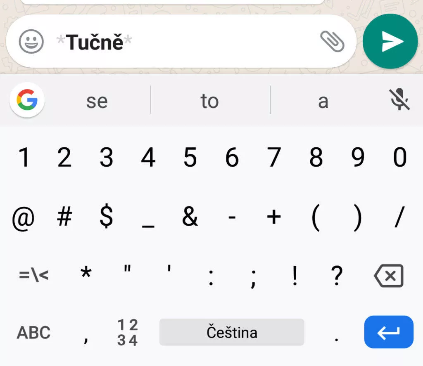Open Google search from the keyboard

point(27,100)
